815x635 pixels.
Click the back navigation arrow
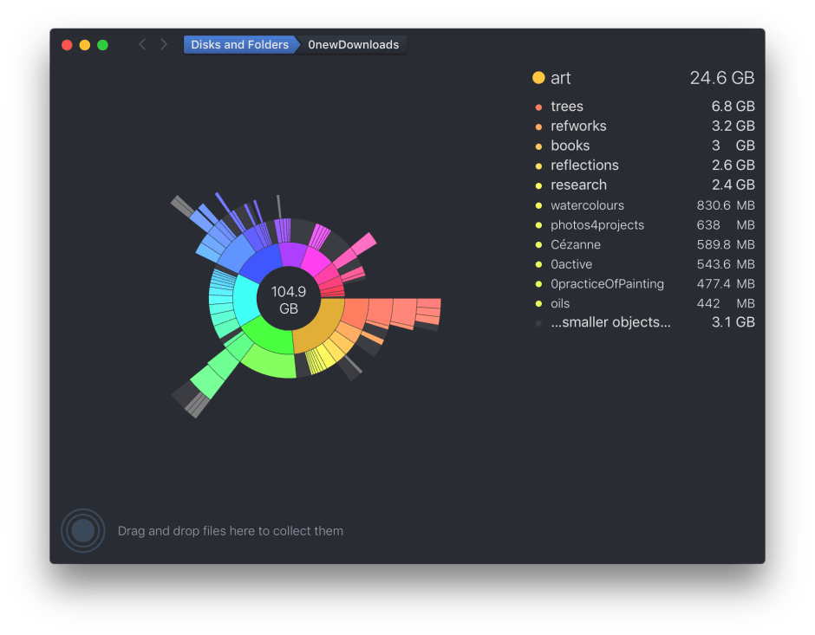click(x=142, y=44)
